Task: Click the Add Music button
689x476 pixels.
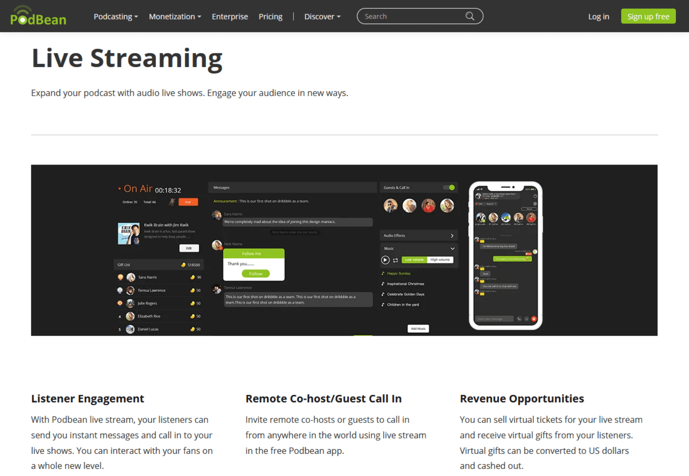Action: (418, 329)
